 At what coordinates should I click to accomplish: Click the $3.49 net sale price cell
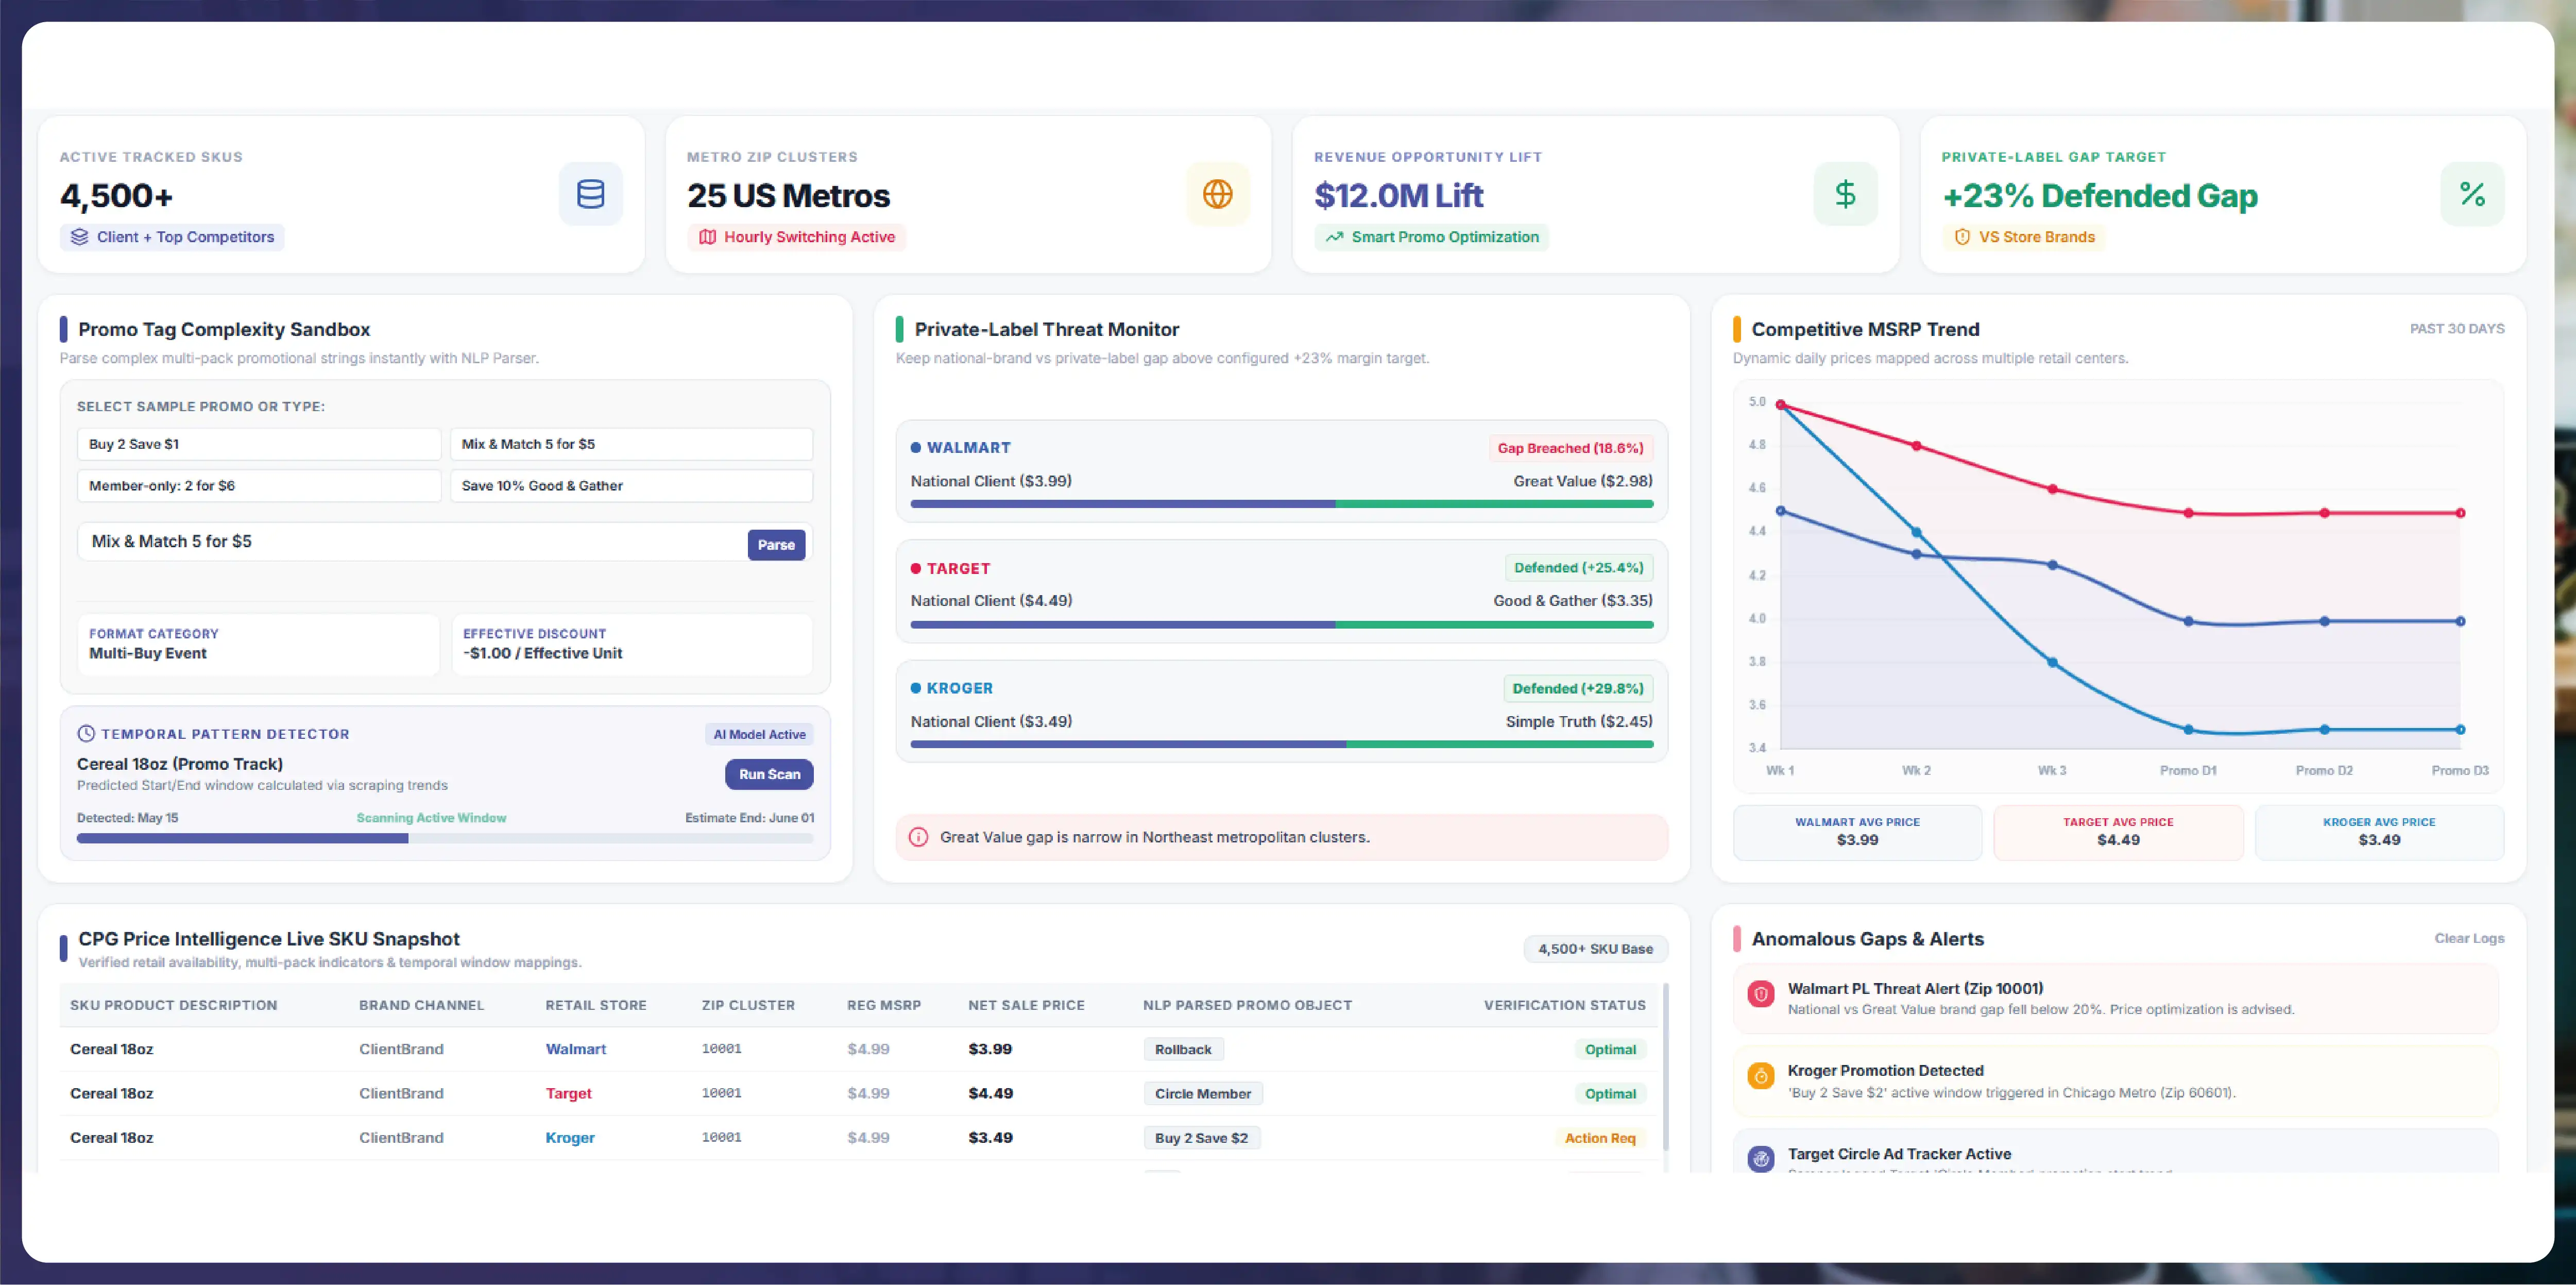pos(990,1137)
